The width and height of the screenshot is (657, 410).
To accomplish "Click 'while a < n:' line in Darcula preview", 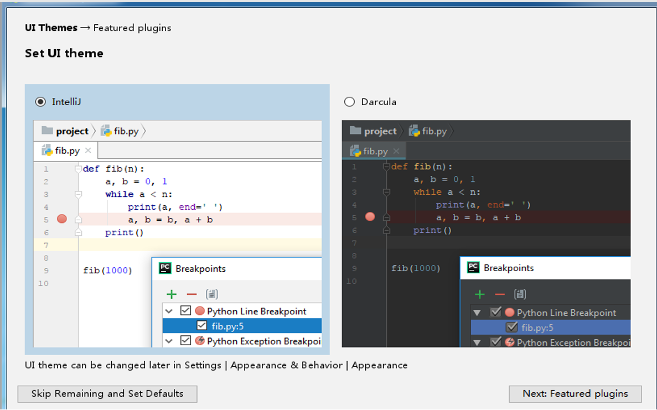I will coord(447,192).
